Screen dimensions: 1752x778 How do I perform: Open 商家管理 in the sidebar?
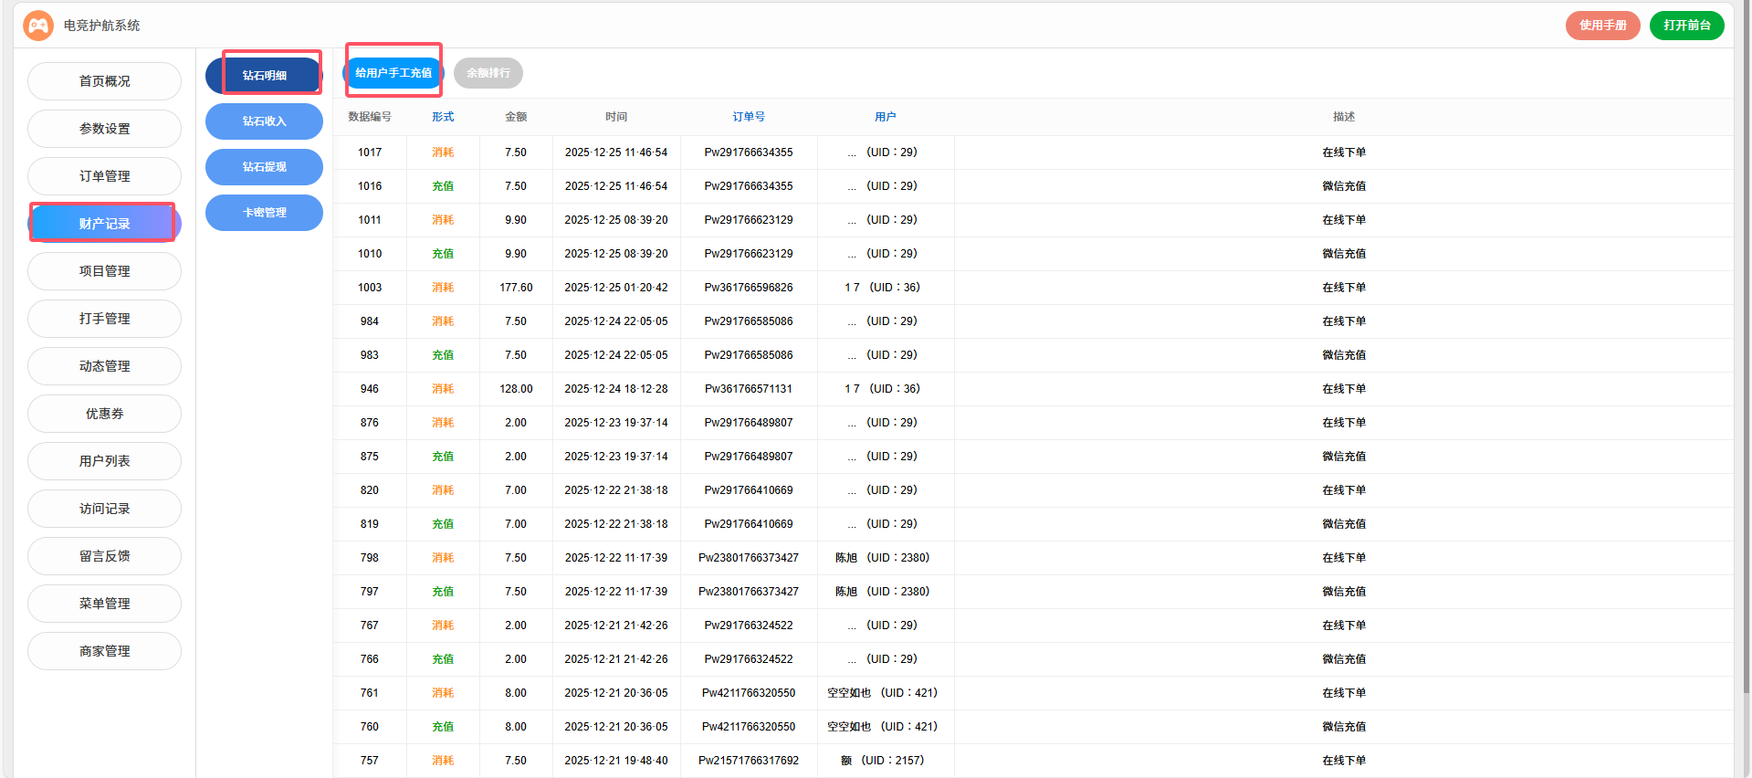click(x=104, y=651)
